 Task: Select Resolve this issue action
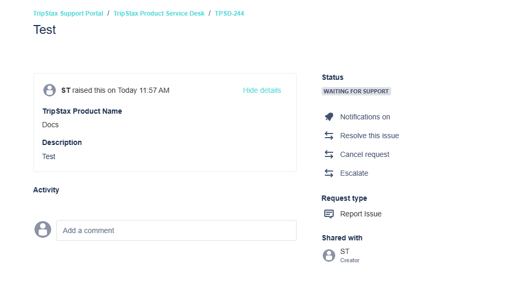click(369, 136)
